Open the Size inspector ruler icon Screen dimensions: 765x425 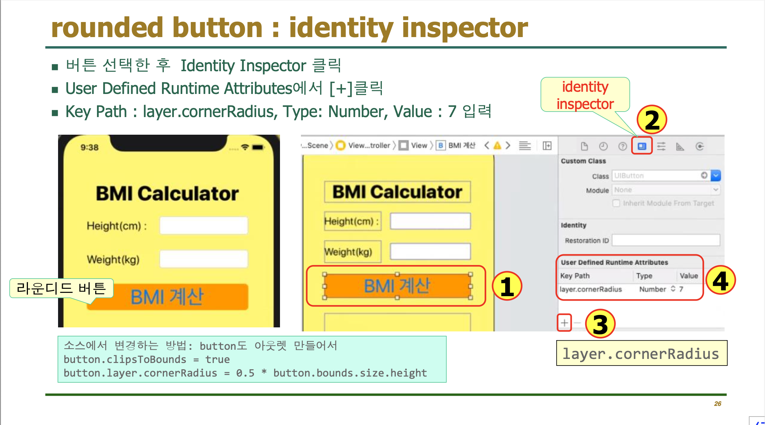(x=680, y=146)
